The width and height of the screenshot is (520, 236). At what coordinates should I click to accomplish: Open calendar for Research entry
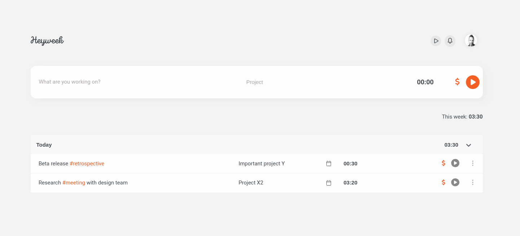coord(329,183)
